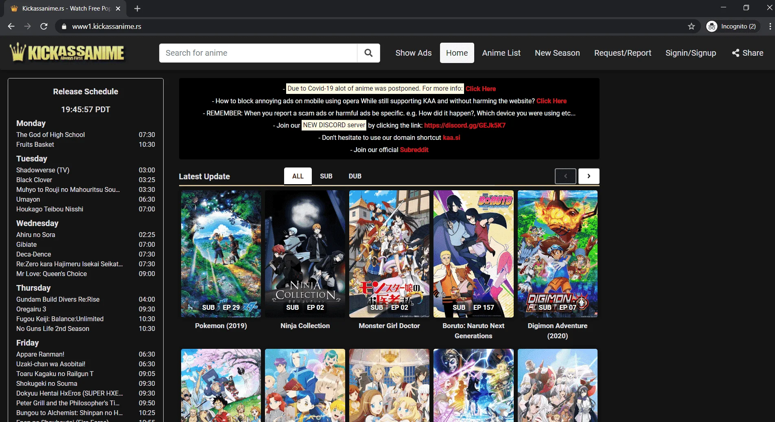Open Shadowverse (TV) schedule entry
Image resolution: width=775 pixels, height=422 pixels.
(x=43, y=170)
